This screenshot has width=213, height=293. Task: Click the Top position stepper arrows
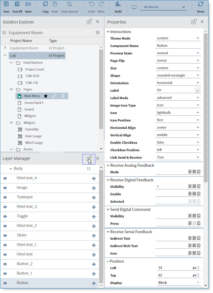click(x=198, y=275)
